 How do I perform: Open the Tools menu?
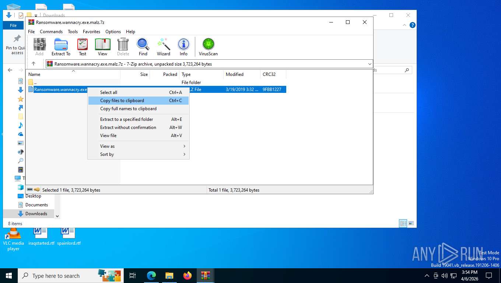73,32
